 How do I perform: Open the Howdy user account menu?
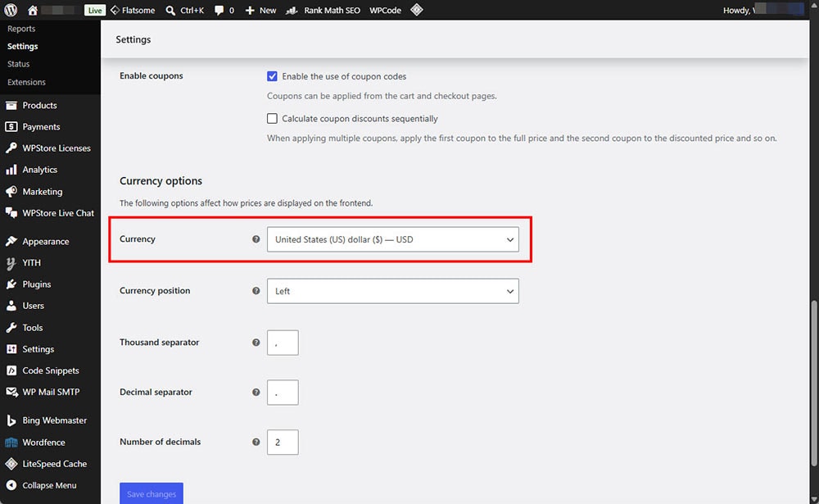763,10
